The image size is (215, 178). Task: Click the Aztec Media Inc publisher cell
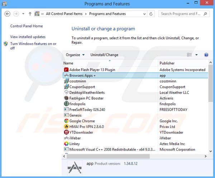(x=172, y=144)
